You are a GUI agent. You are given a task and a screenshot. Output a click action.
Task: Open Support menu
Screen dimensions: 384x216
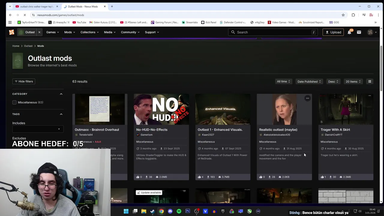[152, 32]
